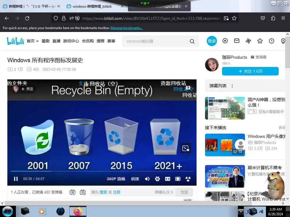This screenshot has width=290, height=217.
Task: Open 计算机操作系统 video thumbnail
Action: pos(225,176)
